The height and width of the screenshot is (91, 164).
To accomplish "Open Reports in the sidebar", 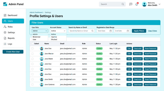I will coord(13,38).
